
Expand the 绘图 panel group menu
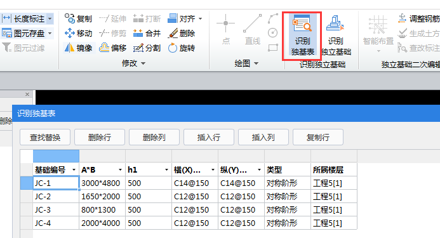pos(246,63)
